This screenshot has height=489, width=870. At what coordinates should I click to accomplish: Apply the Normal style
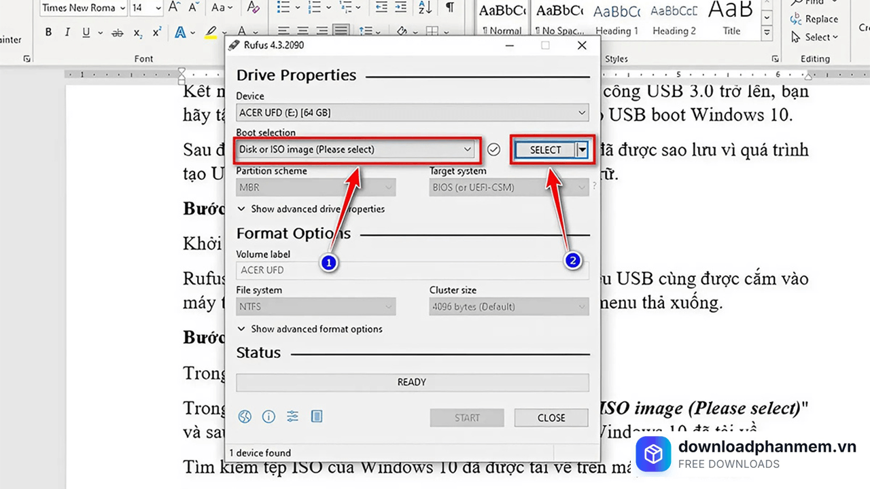pos(502,18)
